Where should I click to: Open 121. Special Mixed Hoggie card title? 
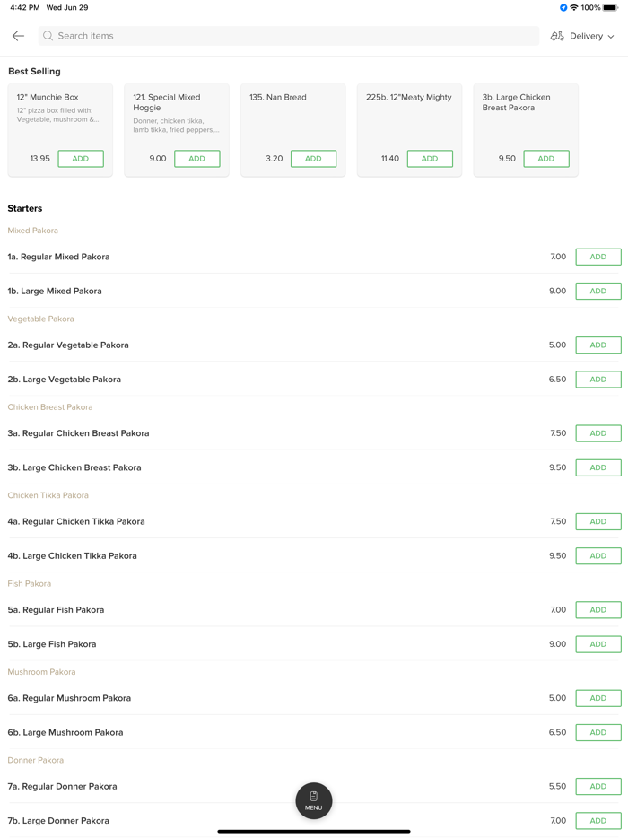click(167, 102)
